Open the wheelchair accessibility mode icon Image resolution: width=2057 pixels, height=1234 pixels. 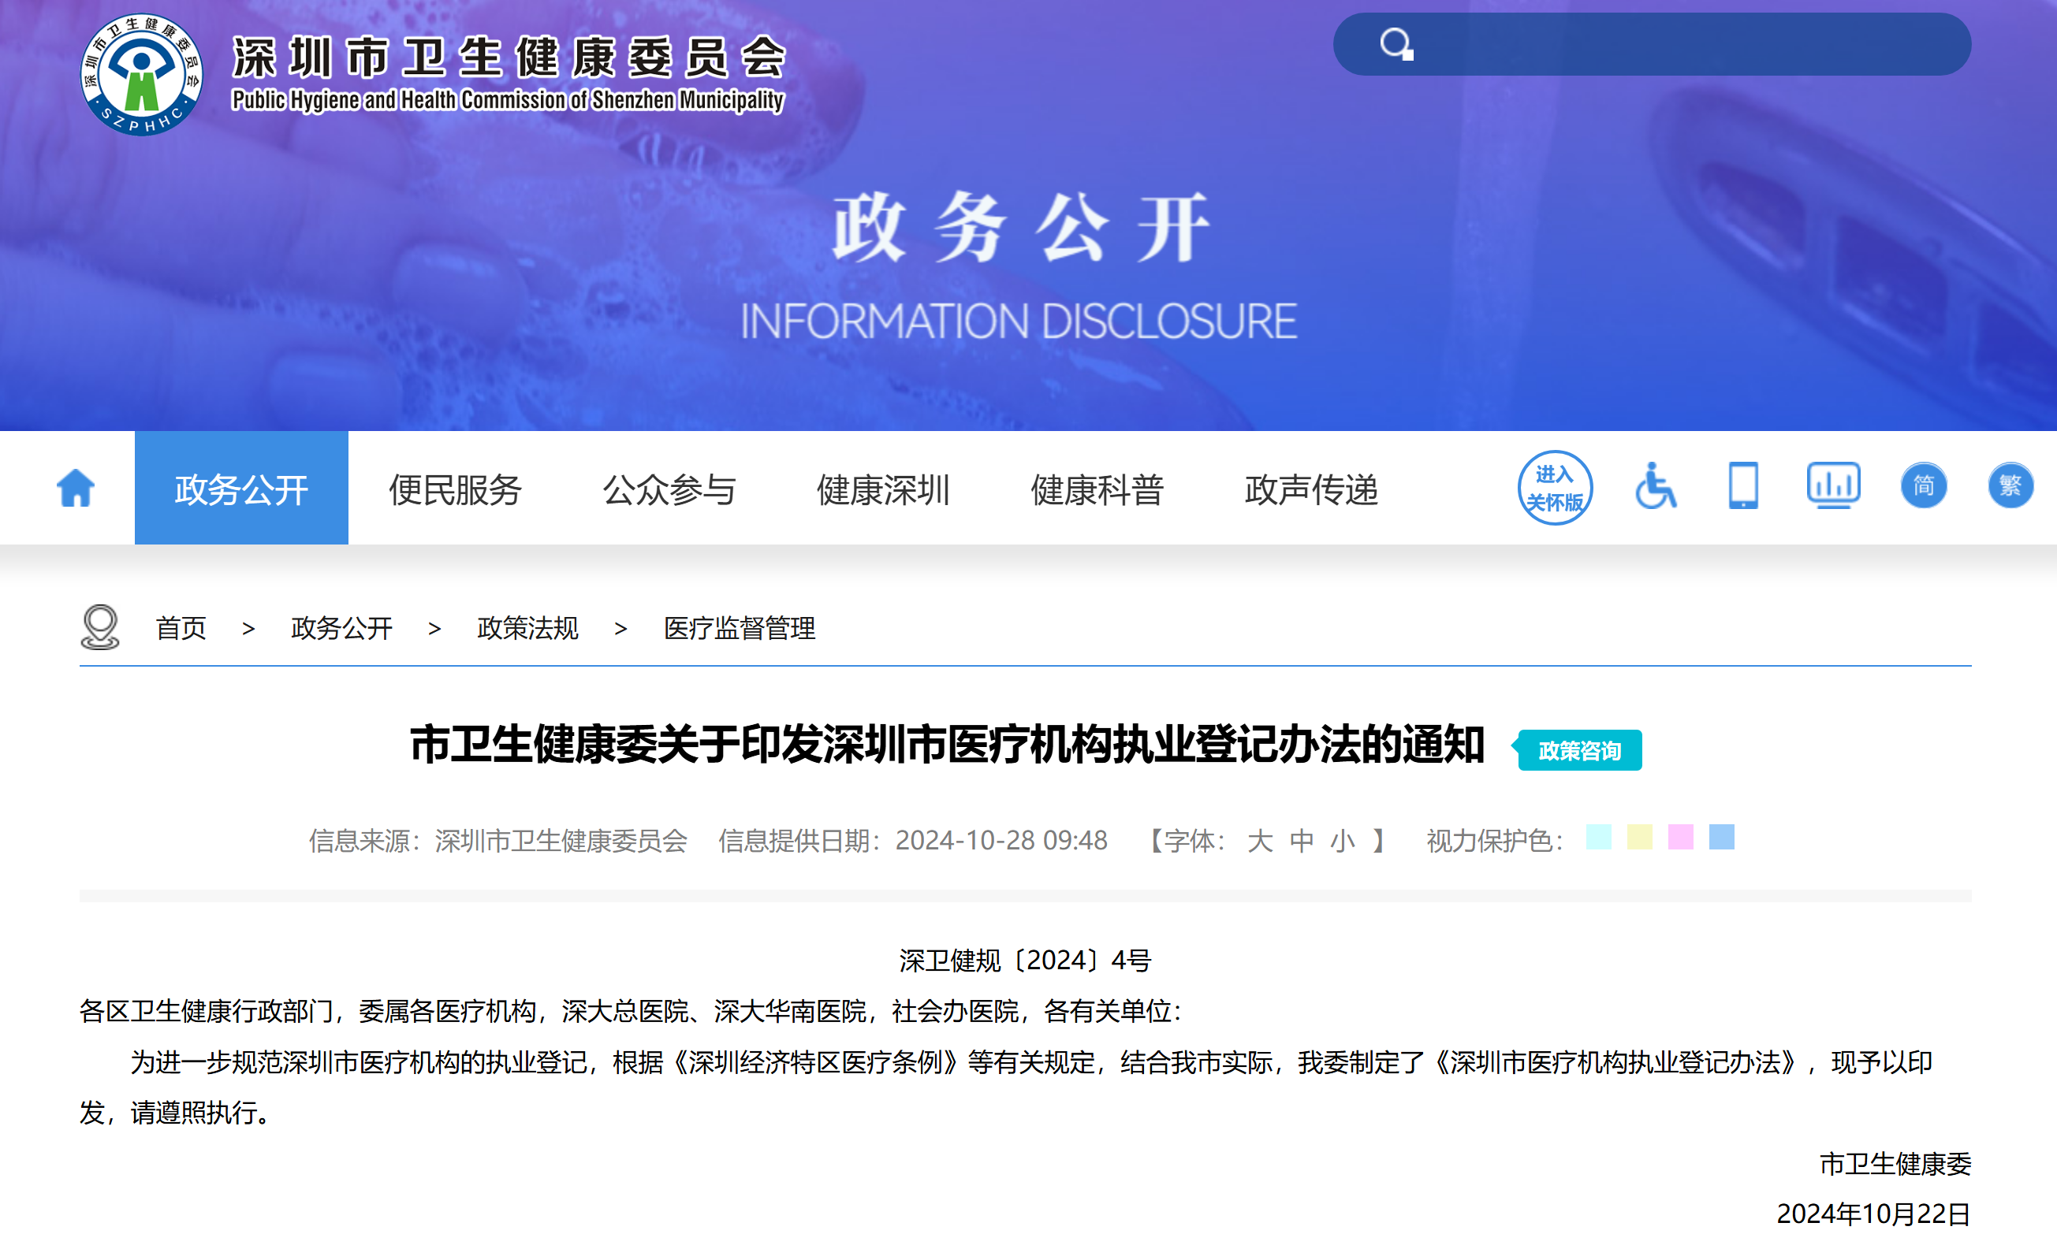pyautogui.click(x=1655, y=485)
